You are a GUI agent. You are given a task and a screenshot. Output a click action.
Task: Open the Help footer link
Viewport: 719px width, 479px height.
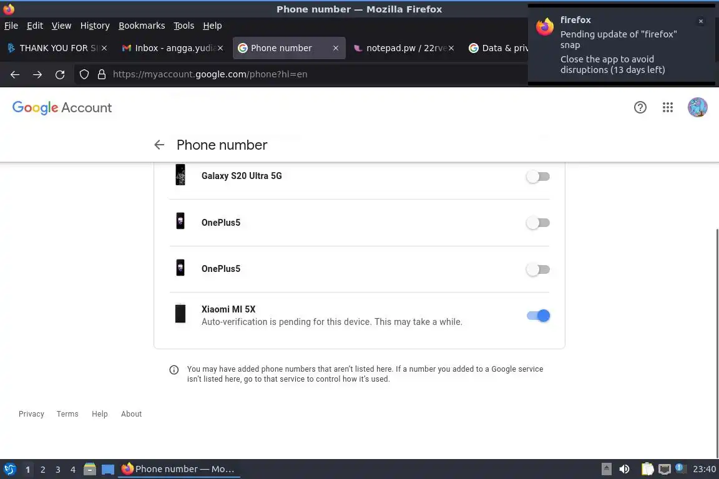pyautogui.click(x=99, y=414)
